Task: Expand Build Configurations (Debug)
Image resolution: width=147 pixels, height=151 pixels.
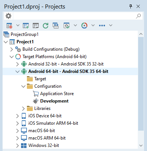Action: pyautogui.click(x=11, y=49)
